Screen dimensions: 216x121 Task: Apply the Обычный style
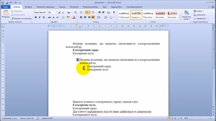(124, 15)
